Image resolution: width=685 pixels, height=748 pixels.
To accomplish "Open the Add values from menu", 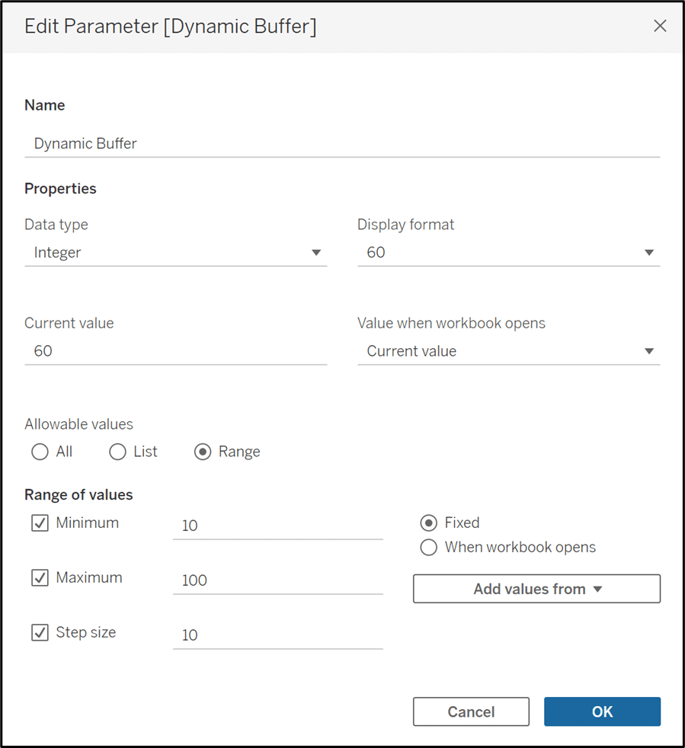I will click(x=536, y=589).
